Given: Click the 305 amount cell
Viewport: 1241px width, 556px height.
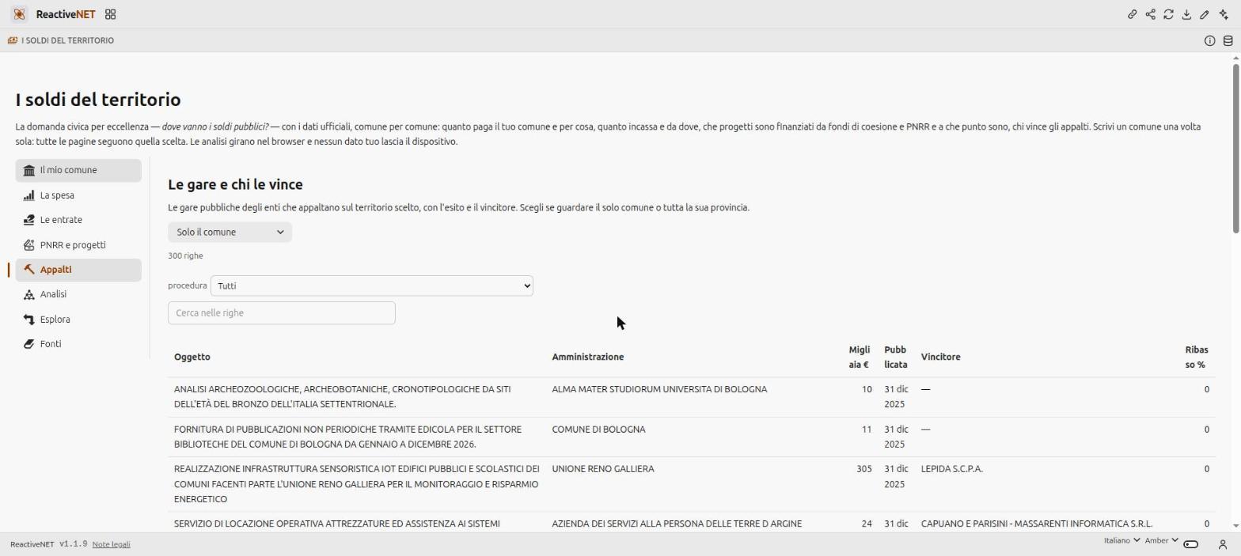Looking at the screenshot, I should click(864, 469).
